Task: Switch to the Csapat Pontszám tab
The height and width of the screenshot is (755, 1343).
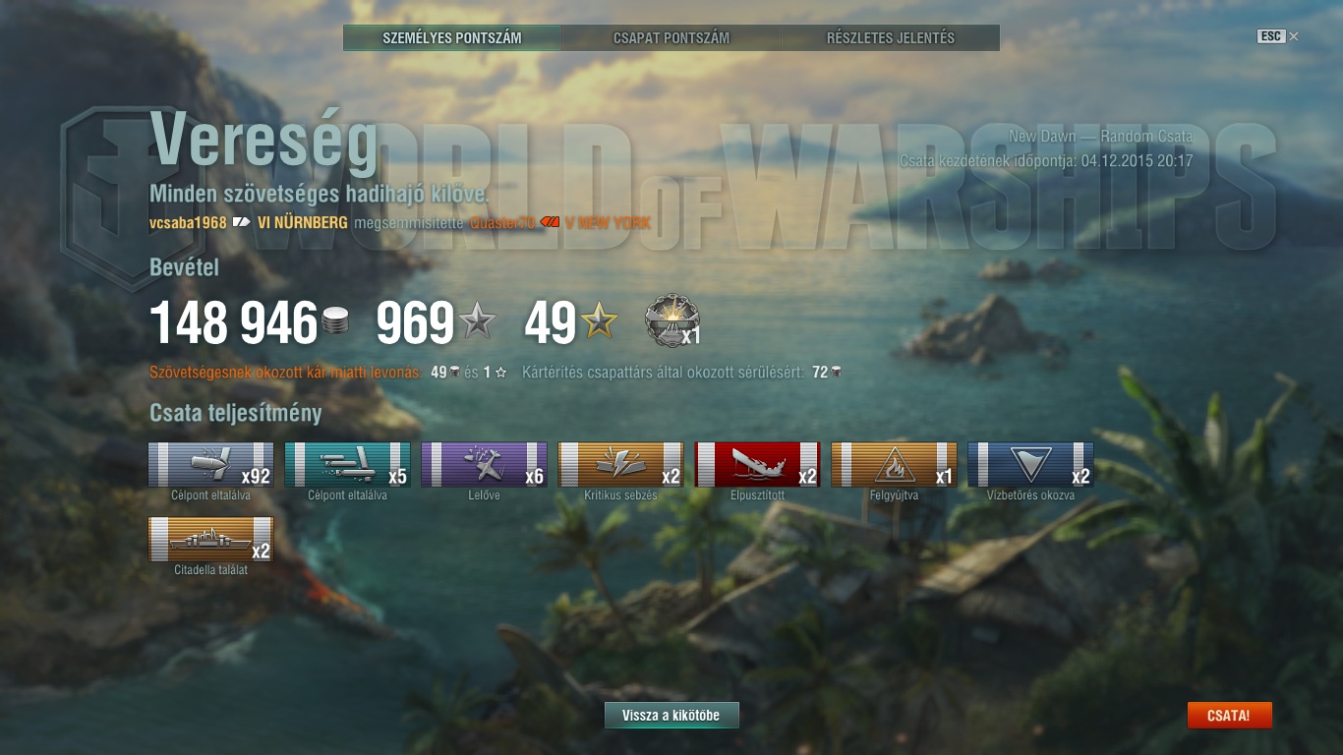Action: (671, 38)
